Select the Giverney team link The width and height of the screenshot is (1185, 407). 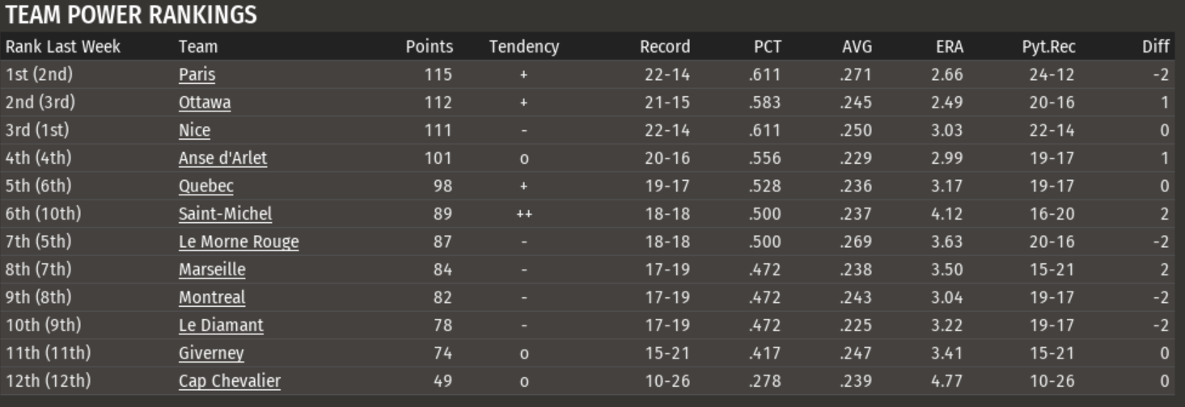[211, 353]
